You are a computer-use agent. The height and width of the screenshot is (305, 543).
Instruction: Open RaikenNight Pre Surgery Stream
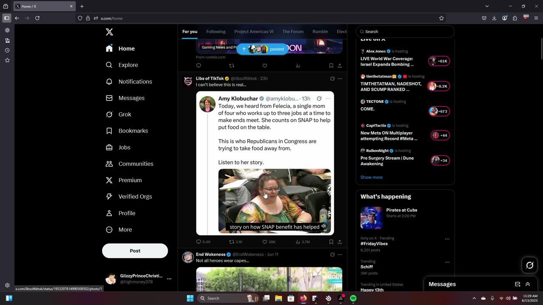pos(405,157)
